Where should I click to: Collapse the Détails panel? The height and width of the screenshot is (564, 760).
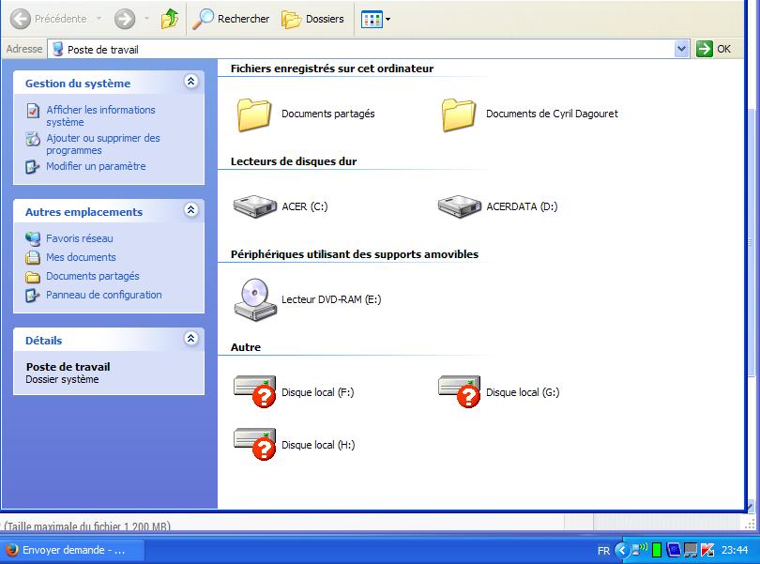pyautogui.click(x=191, y=338)
